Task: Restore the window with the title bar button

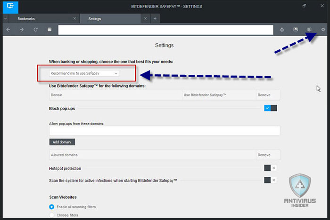Action: tap(304, 6)
